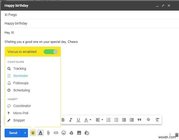Insert link using chain icon
This screenshot has width=179, height=140.
[x=56, y=133]
